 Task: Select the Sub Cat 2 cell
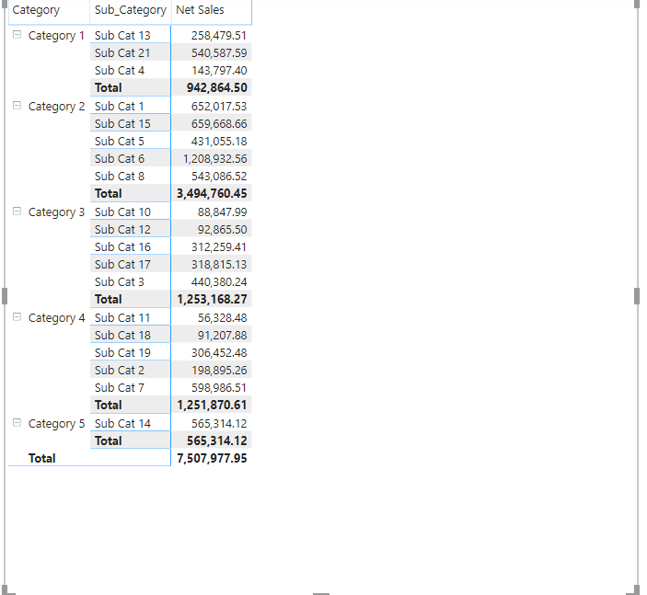[x=130, y=371]
